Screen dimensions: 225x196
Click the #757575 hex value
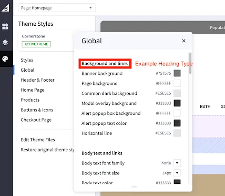163,73
